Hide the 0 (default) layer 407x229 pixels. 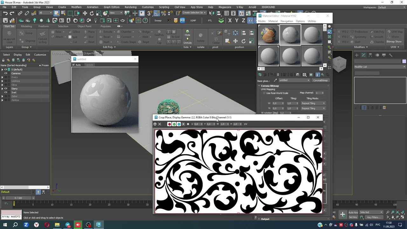click(6, 70)
